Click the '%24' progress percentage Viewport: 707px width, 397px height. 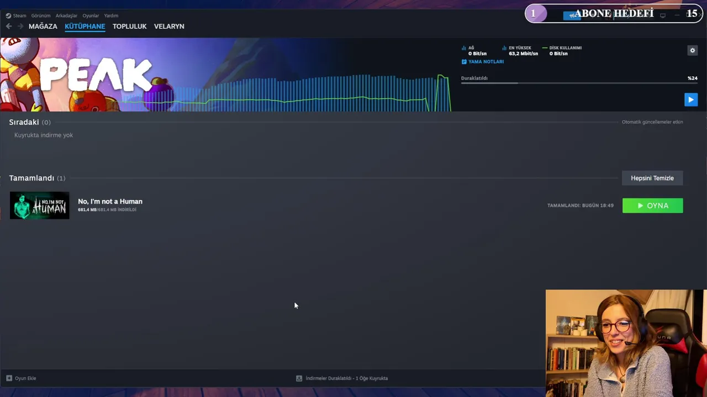(x=693, y=78)
